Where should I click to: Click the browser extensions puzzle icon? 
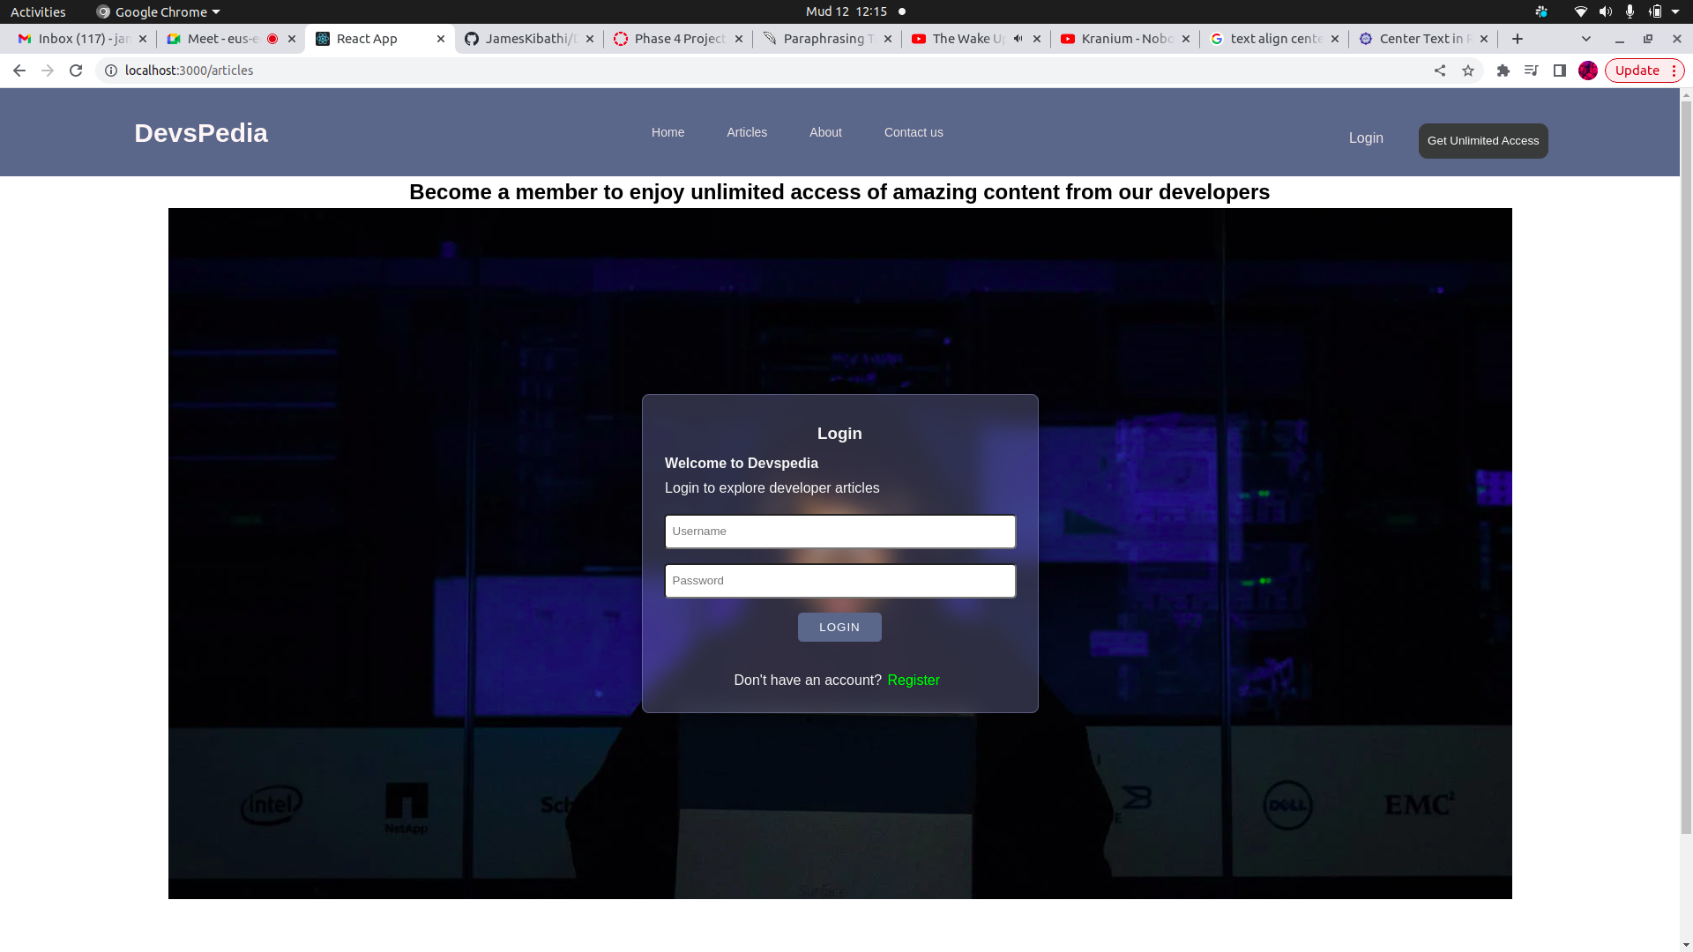(x=1503, y=70)
